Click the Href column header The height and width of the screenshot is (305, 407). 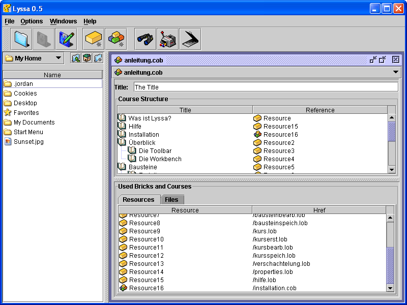[319, 210]
